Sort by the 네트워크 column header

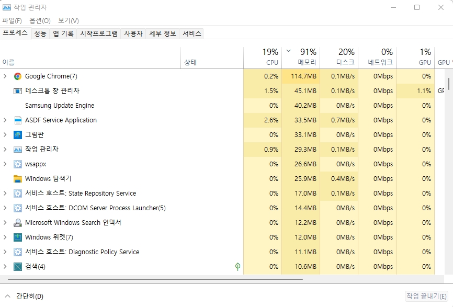(377, 58)
